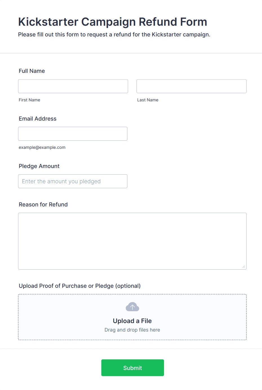This screenshot has height=390, width=262.
Task: Click the textarea resize handle corner
Action: coord(244,267)
